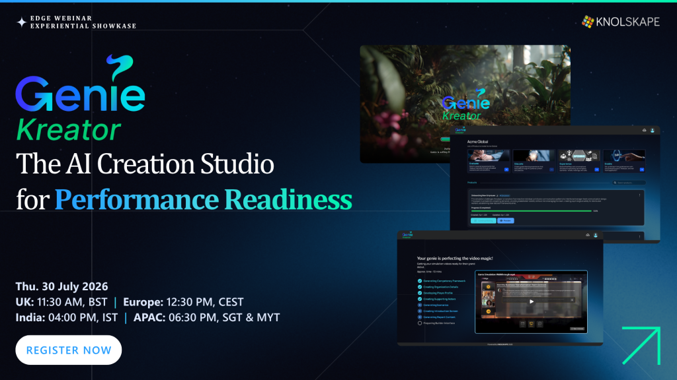The height and width of the screenshot is (380, 677).
Task: Open the Educate card arrow button
Action: click(551, 170)
